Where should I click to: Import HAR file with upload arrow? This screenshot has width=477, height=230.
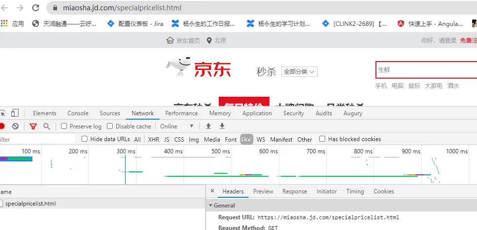(x=208, y=126)
